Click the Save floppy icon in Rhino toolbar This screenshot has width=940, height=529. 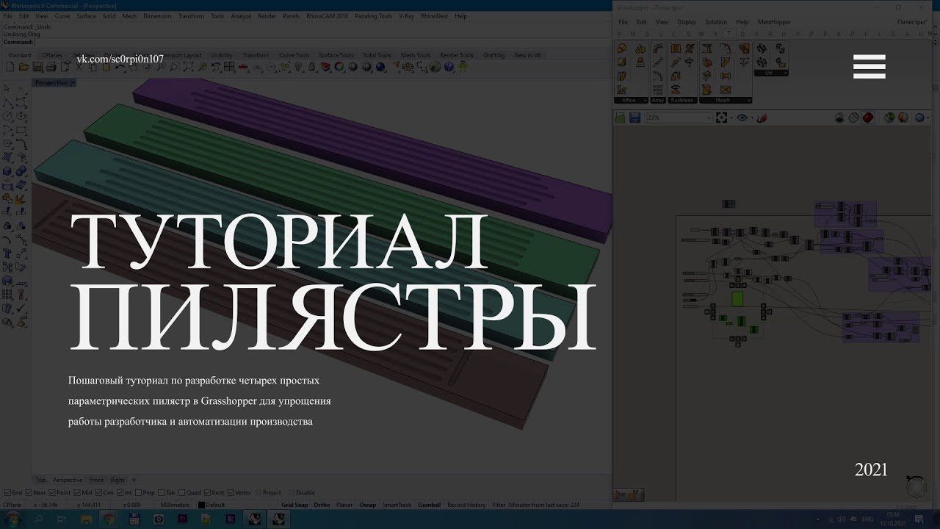pyautogui.click(x=37, y=67)
